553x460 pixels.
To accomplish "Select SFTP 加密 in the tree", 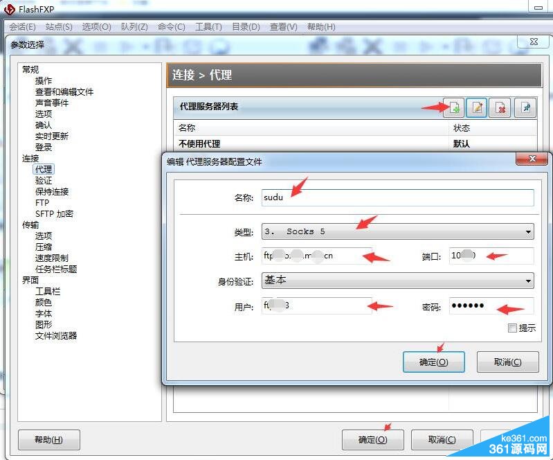I will 54,213.
